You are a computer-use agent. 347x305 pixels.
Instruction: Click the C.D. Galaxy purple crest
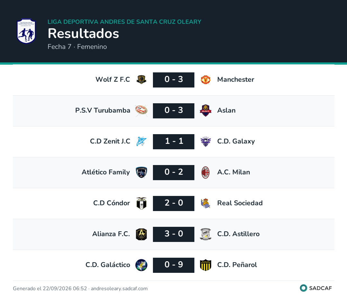pyautogui.click(x=206, y=142)
